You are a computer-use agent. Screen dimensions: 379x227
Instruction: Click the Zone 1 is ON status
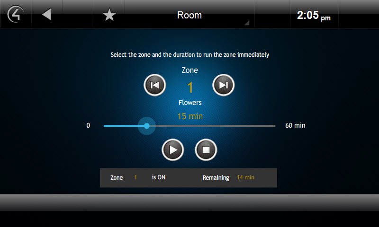[138, 177]
